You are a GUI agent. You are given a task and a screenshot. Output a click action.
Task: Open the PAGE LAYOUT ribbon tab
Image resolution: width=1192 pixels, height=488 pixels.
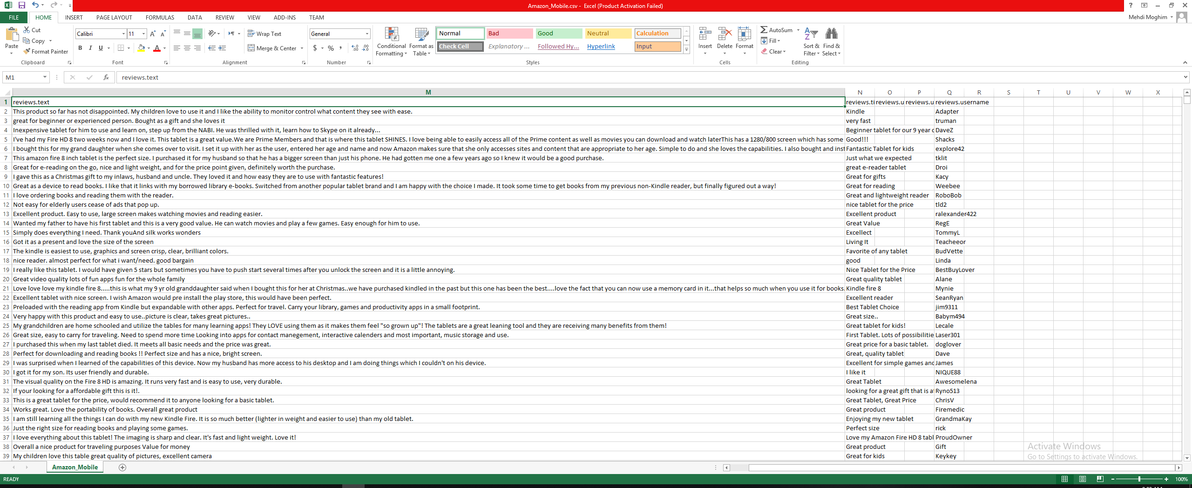coord(114,18)
